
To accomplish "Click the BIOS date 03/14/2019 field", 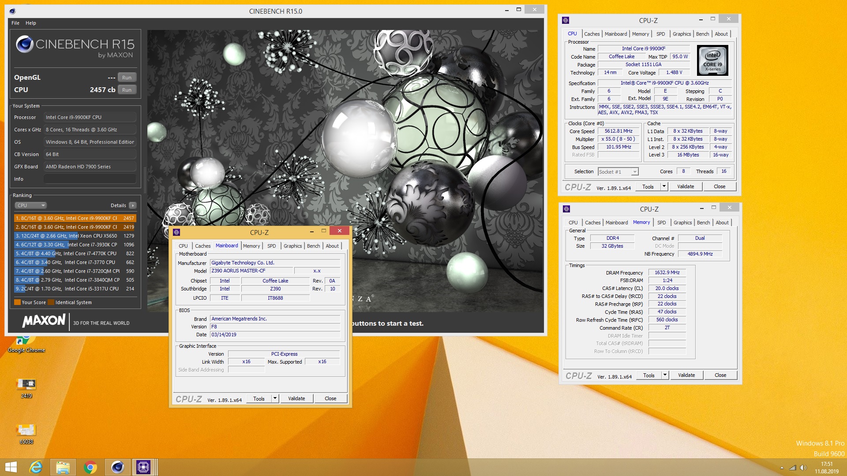I will pos(275,335).
